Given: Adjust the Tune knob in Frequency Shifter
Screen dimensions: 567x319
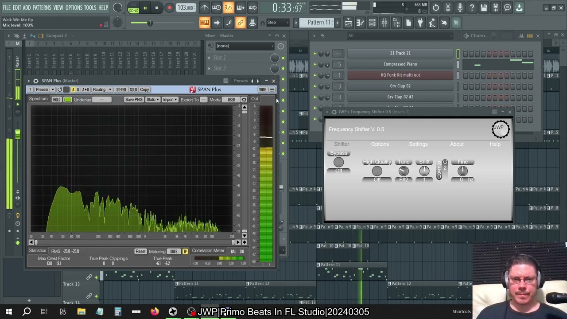Looking at the screenshot, I should [403, 171].
